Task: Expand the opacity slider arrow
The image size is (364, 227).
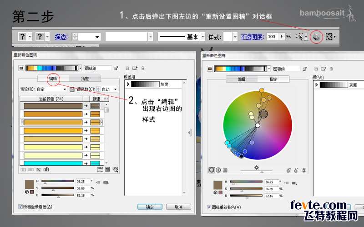Action: point(282,37)
